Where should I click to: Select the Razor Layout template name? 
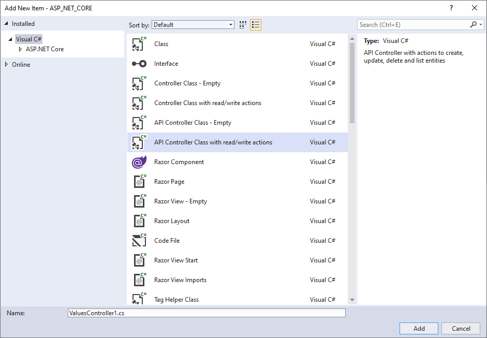click(x=172, y=221)
